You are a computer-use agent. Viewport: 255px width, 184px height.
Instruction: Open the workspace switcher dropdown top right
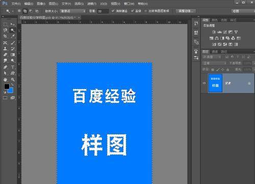click(x=243, y=11)
